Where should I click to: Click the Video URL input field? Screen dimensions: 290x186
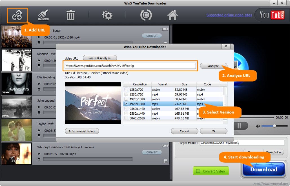(x=130, y=66)
